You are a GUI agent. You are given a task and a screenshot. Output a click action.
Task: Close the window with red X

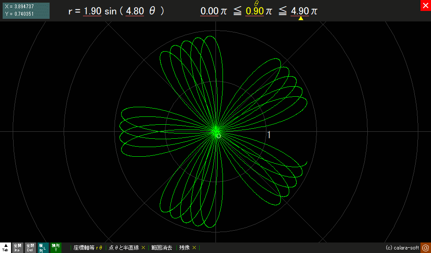pos(425,6)
